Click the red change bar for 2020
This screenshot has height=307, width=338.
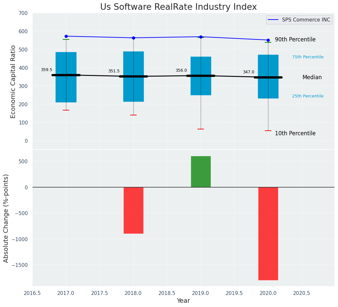268,234
